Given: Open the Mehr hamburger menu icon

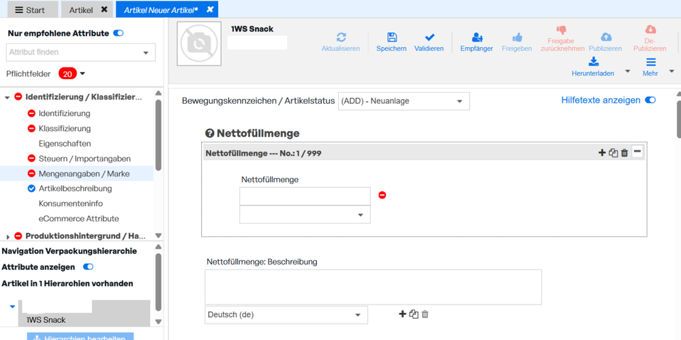Looking at the screenshot, I should pyautogui.click(x=650, y=62).
